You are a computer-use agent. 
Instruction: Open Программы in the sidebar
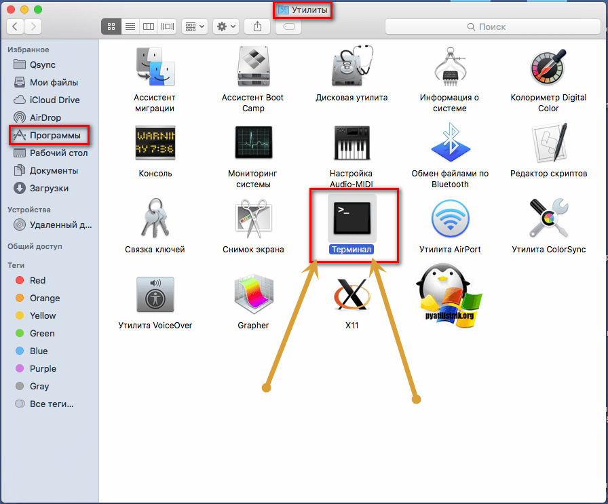[x=54, y=136]
